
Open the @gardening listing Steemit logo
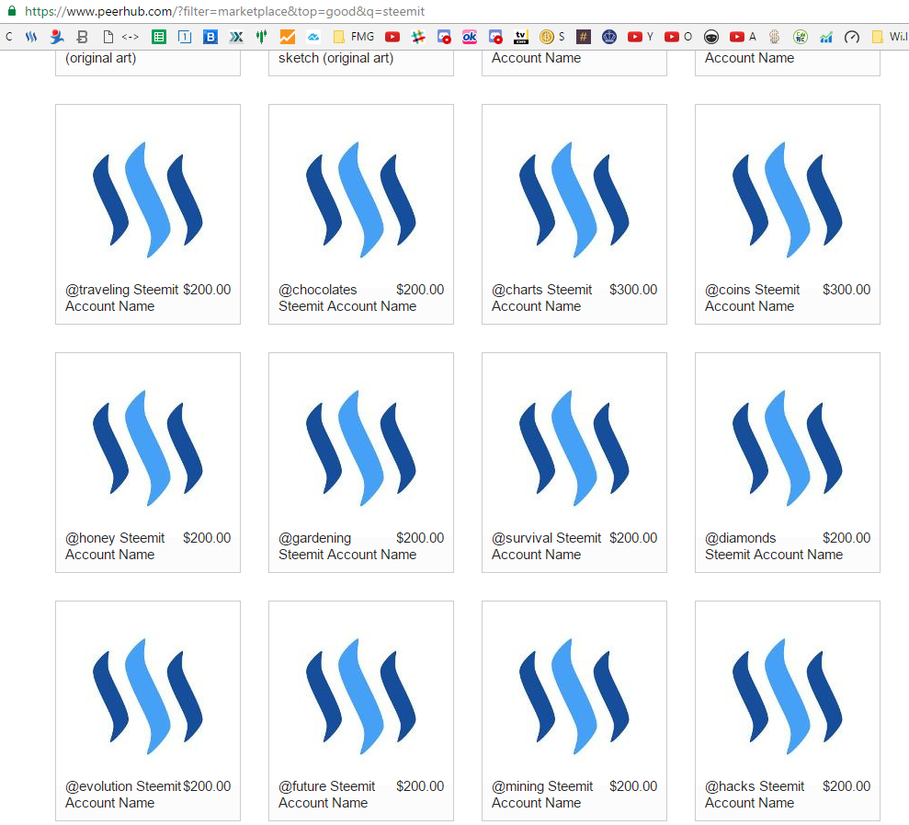(361, 447)
